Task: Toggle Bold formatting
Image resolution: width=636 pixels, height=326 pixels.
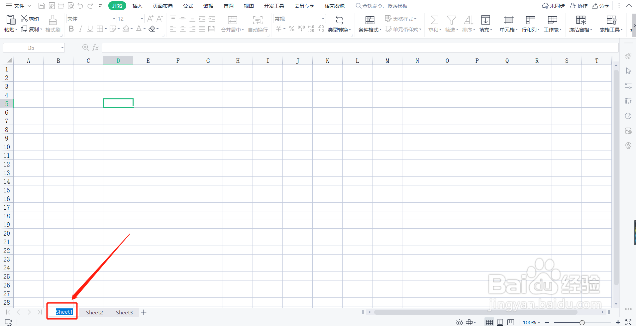Action: 71,29
